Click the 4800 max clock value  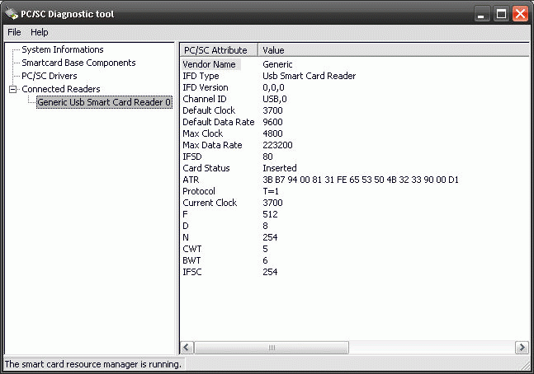click(x=272, y=133)
